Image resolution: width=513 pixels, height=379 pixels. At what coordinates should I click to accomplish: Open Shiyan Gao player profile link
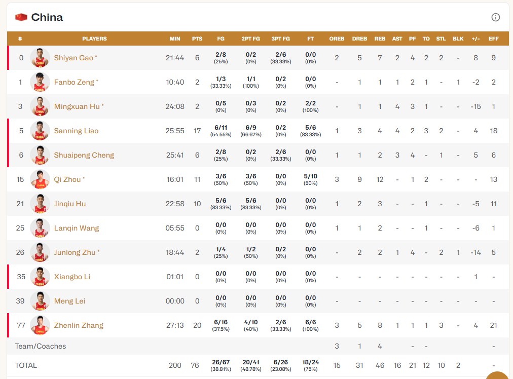74,58
